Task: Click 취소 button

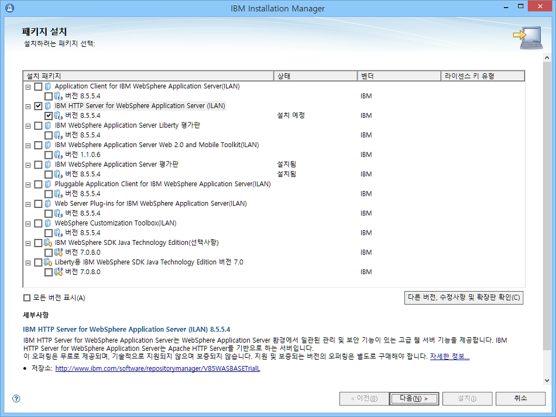Action: tap(520, 398)
